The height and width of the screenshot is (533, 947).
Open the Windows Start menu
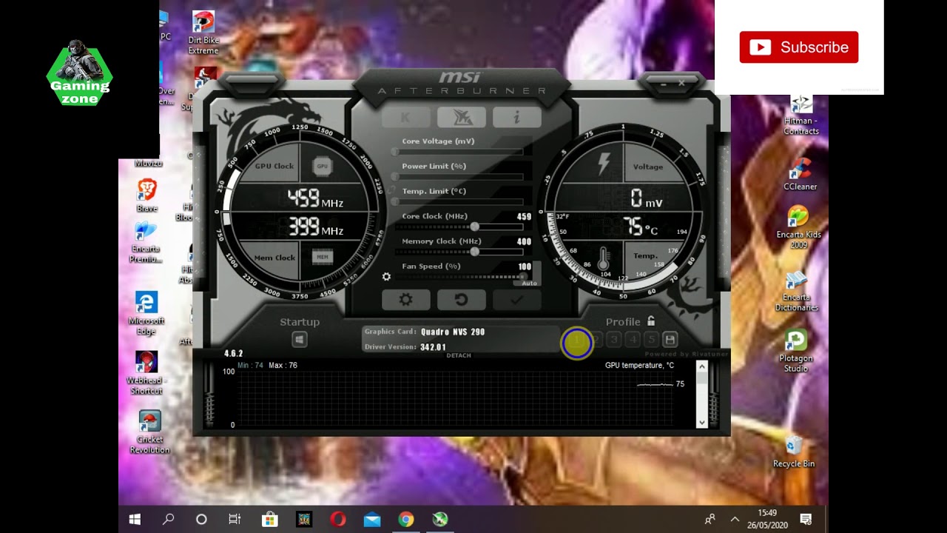pyautogui.click(x=135, y=519)
